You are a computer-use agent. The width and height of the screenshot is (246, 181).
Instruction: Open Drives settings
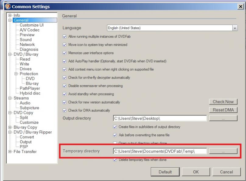pos(26,69)
